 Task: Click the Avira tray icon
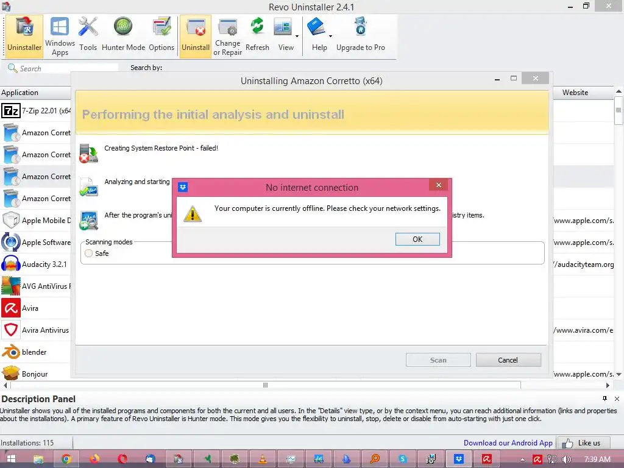(537, 459)
